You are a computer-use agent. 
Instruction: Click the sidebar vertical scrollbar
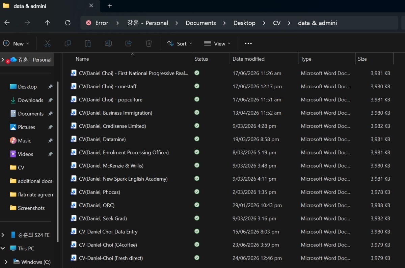coord(58,162)
